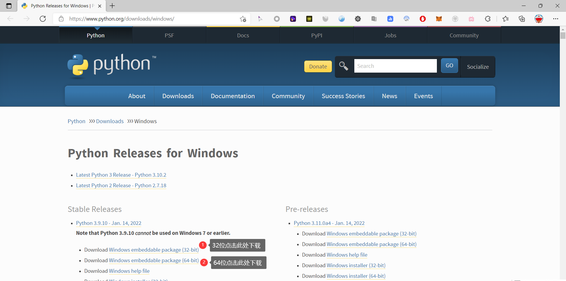Open the Success Stories navigation menu
This screenshot has width=566, height=281.
[x=343, y=96]
